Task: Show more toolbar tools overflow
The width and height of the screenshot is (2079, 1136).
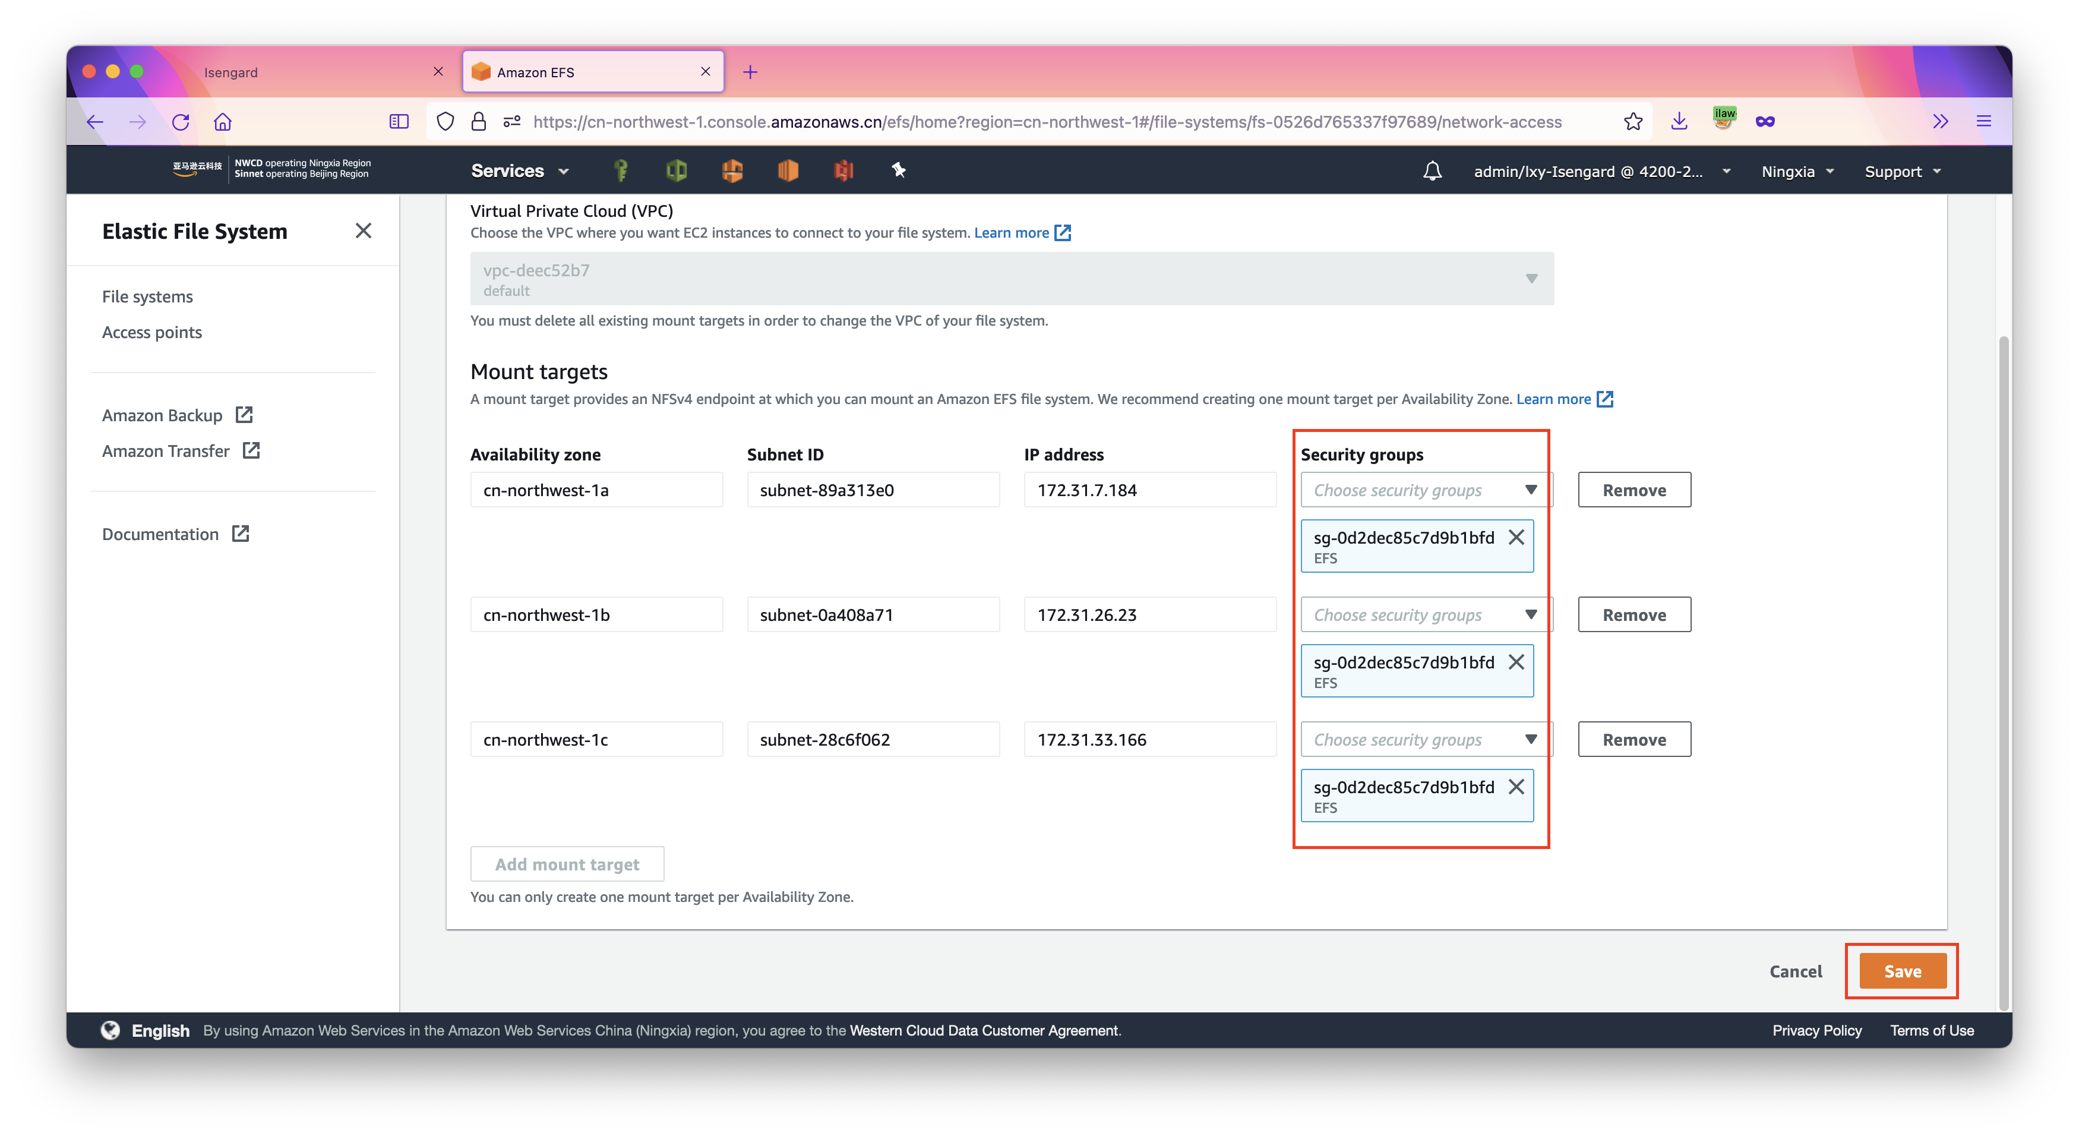Action: [1941, 122]
